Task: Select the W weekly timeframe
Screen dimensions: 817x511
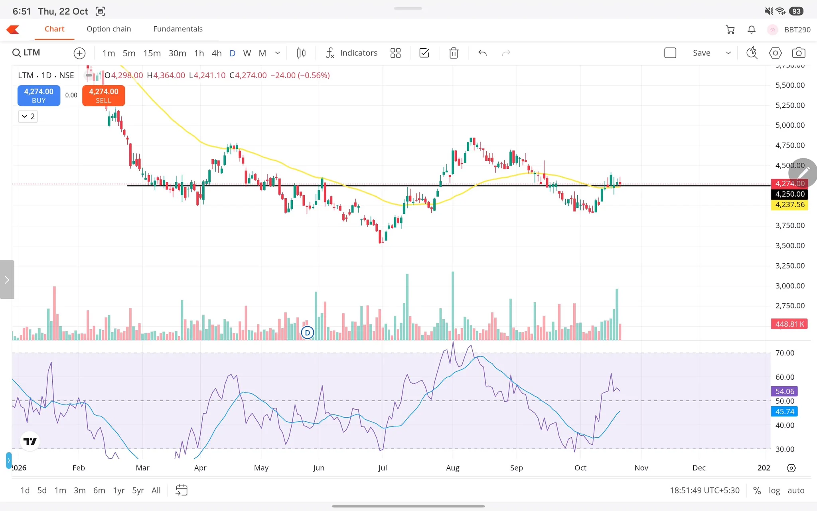Action: pos(247,53)
